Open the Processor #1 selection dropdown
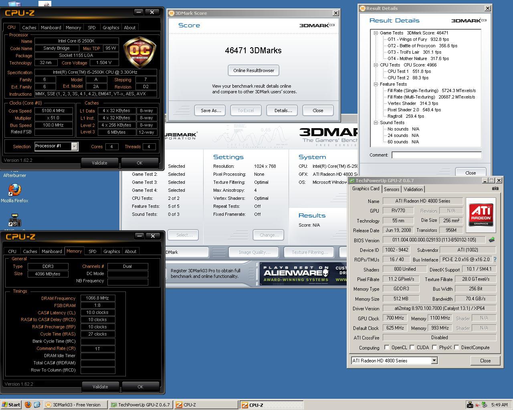 coord(74,147)
